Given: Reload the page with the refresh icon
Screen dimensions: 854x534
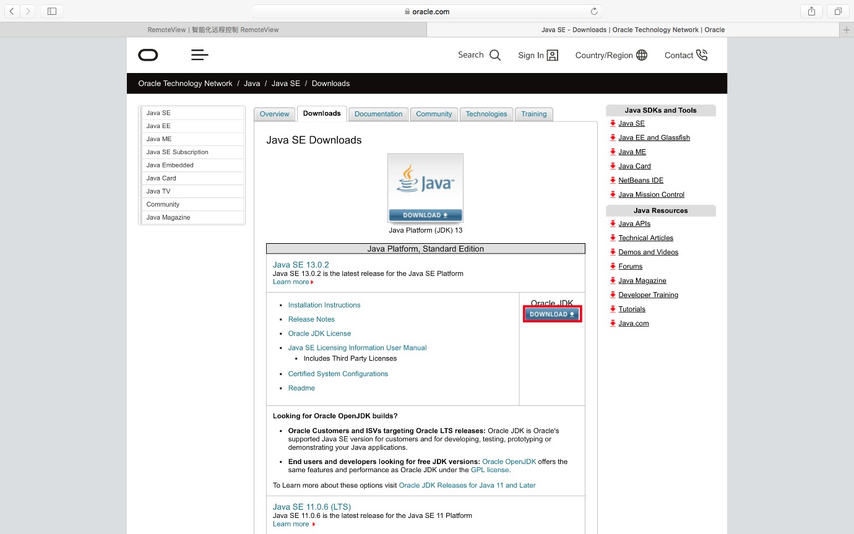Looking at the screenshot, I should (594, 11).
